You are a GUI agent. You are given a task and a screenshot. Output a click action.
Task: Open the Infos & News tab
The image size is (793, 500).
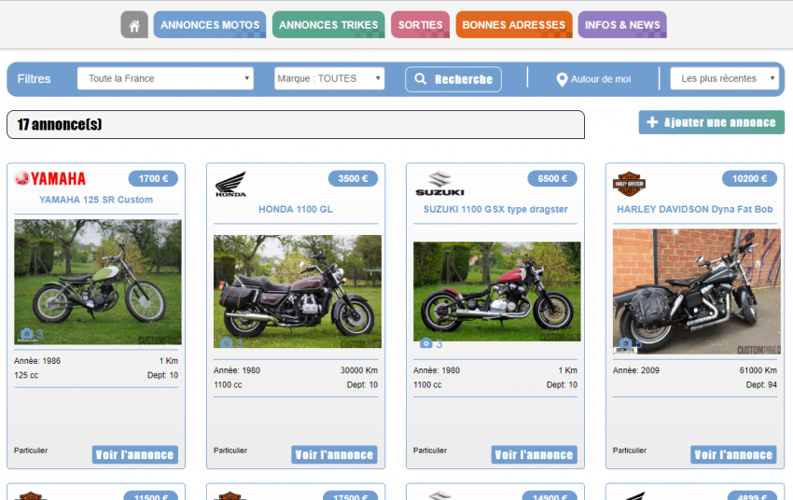(x=622, y=25)
